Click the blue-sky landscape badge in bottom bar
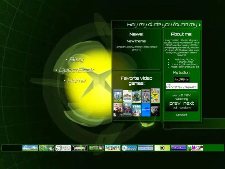 (x=30, y=148)
